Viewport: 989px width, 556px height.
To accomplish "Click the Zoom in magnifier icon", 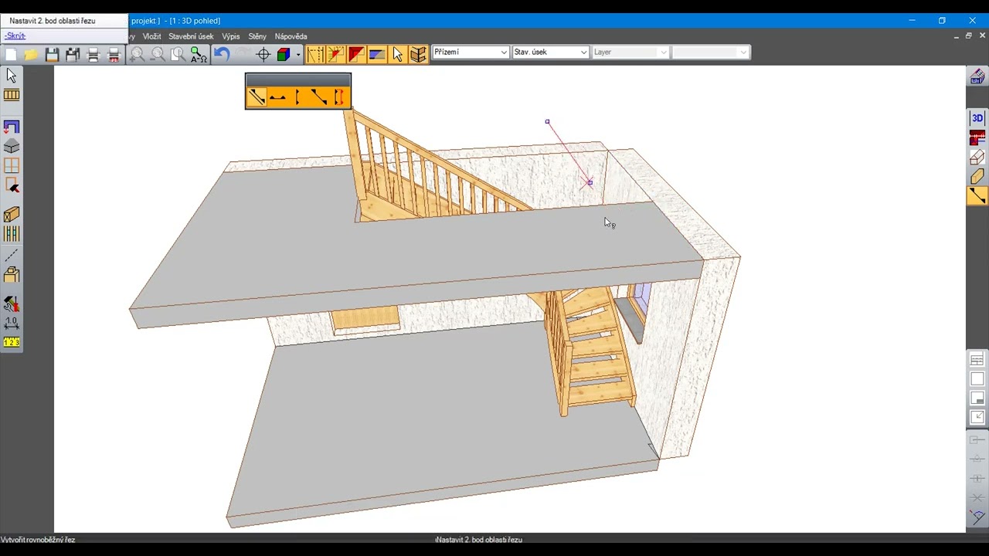I will point(137,54).
